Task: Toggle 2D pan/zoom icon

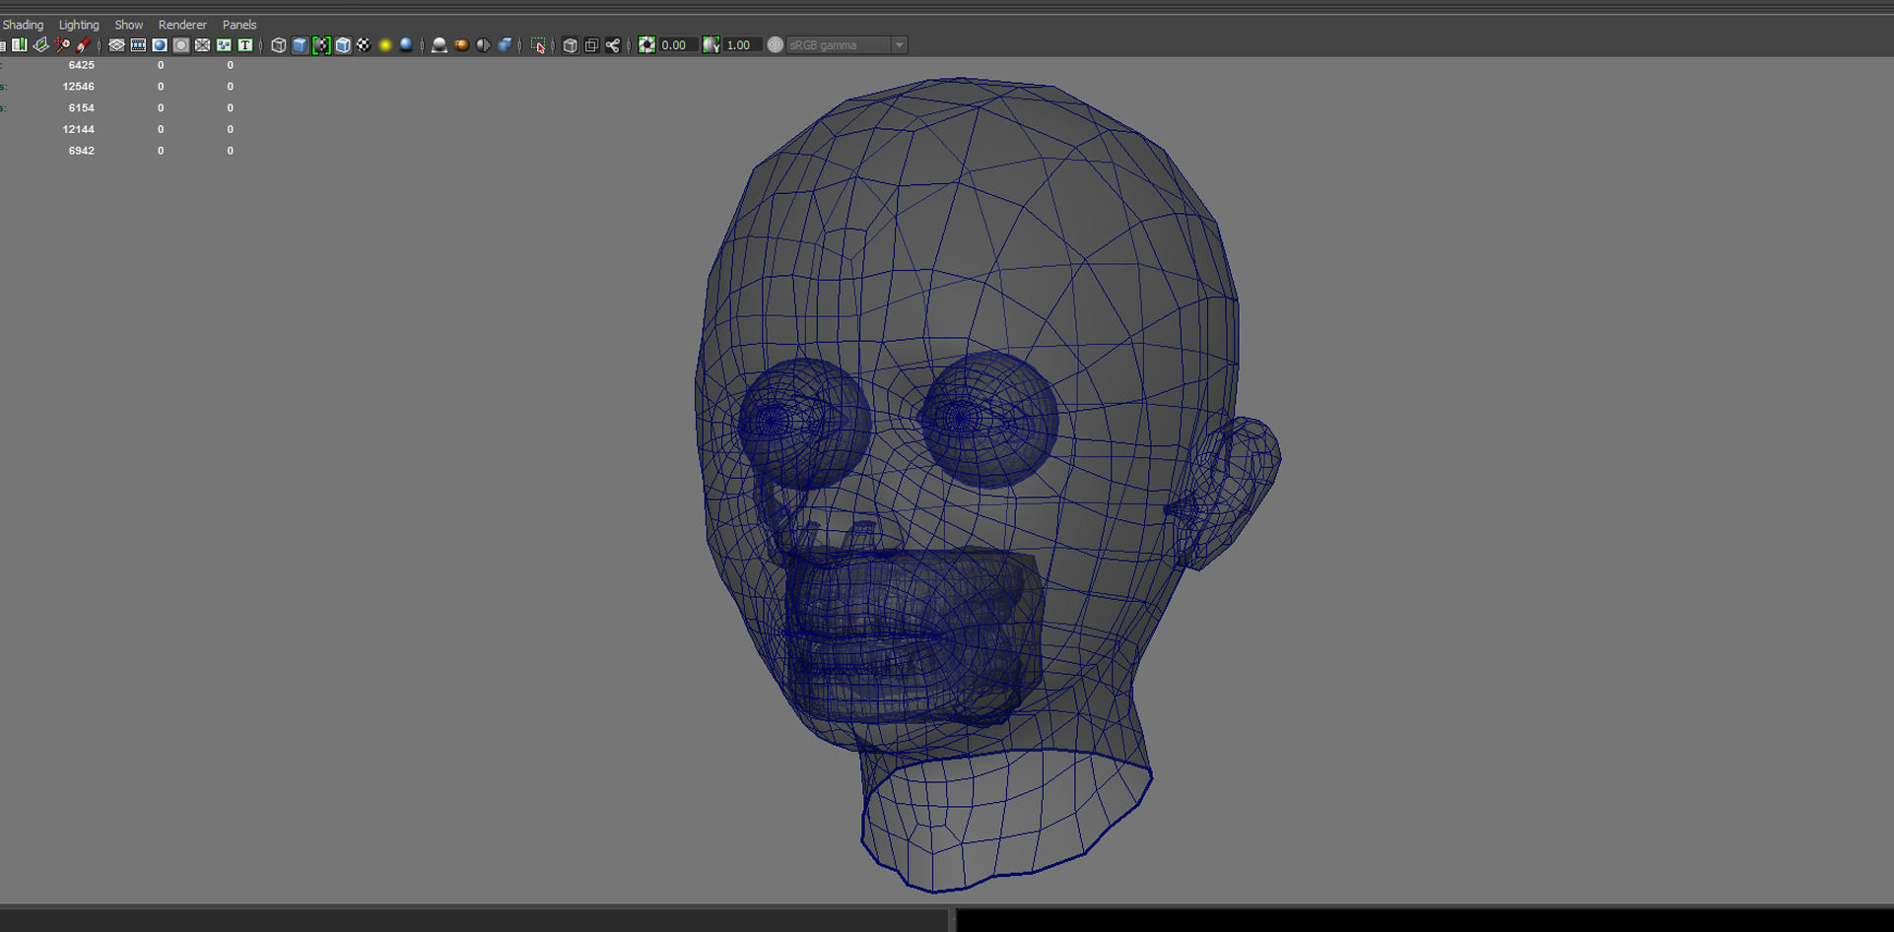Action: [x=62, y=45]
